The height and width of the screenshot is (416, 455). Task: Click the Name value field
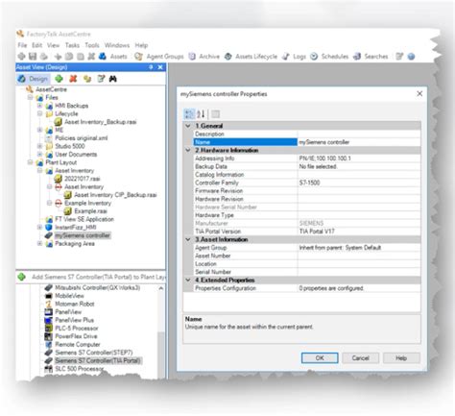tap(359, 142)
